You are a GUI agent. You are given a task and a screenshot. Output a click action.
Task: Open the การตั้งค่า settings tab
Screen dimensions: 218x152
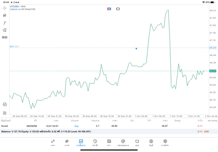pyautogui.click(x=165, y=142)
